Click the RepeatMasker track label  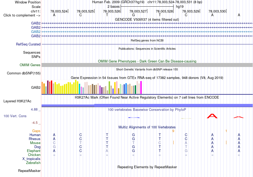[x=29, y=171]
